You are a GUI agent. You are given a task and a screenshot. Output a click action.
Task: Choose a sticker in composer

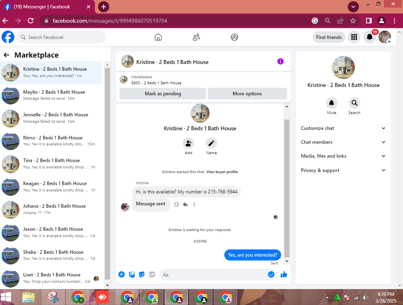[x=142, y=275]
